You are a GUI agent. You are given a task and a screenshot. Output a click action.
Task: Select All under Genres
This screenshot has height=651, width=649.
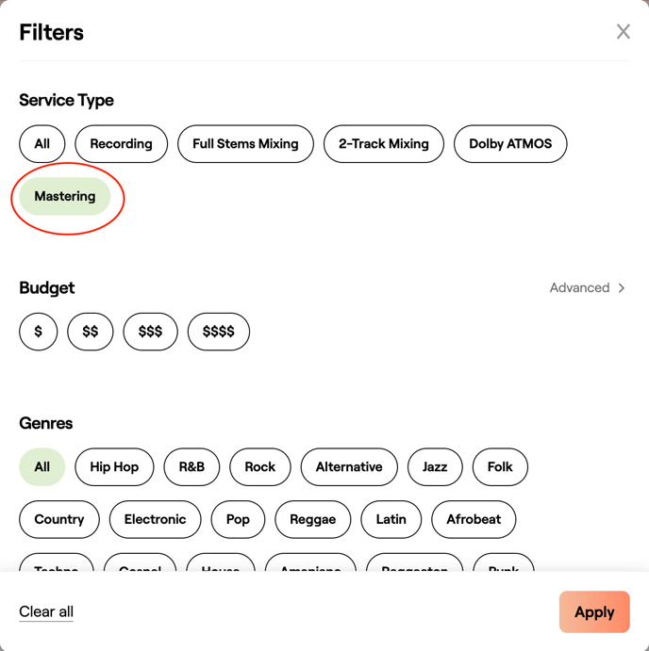pos(42,467)
